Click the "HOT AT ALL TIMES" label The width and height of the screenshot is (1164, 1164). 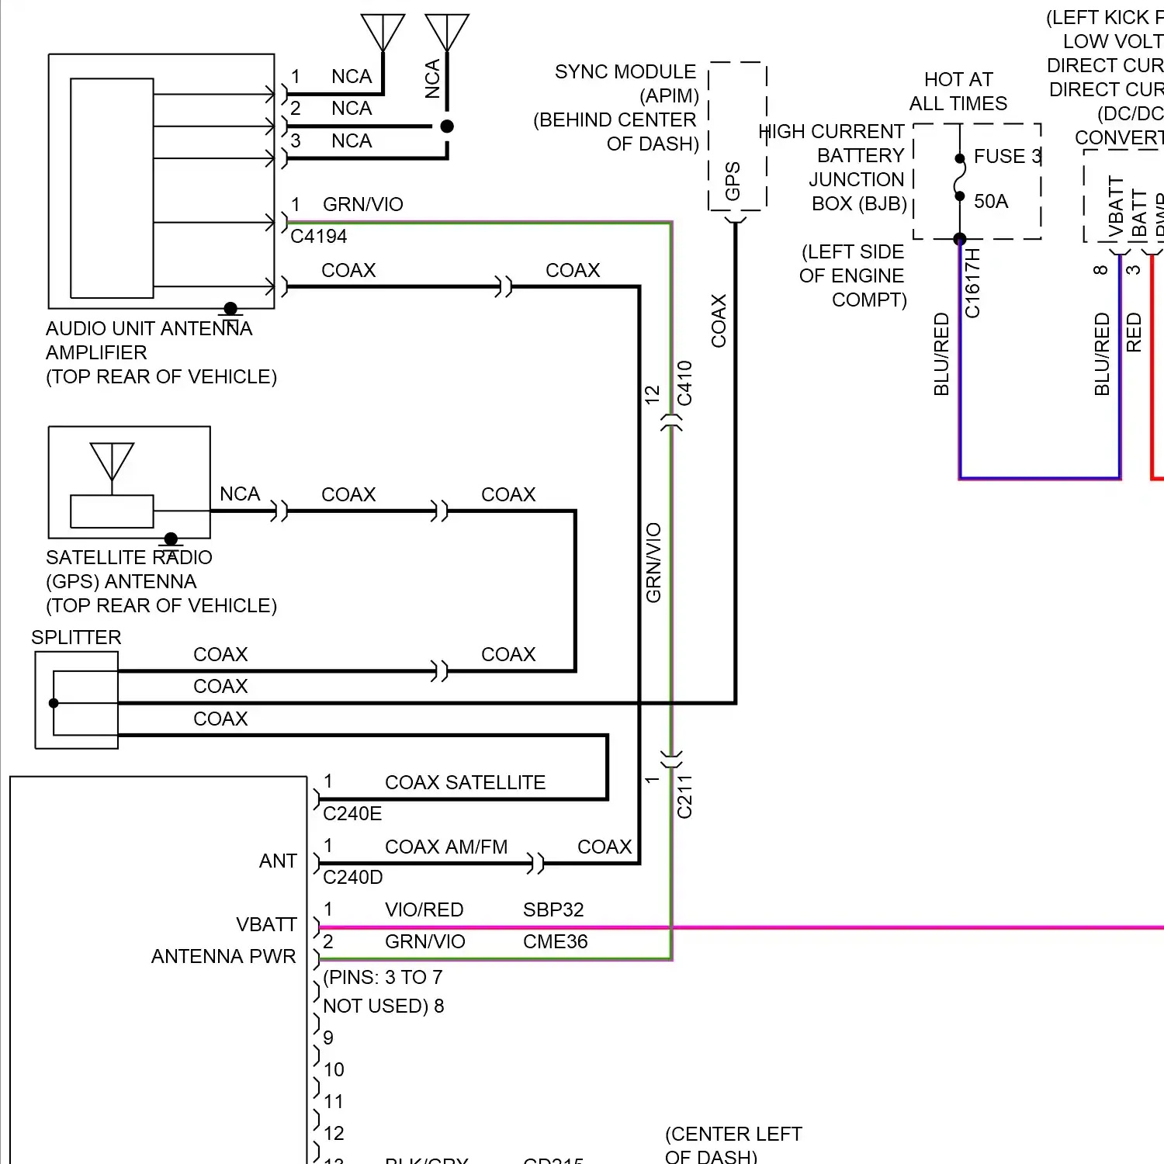pos(958,92)
